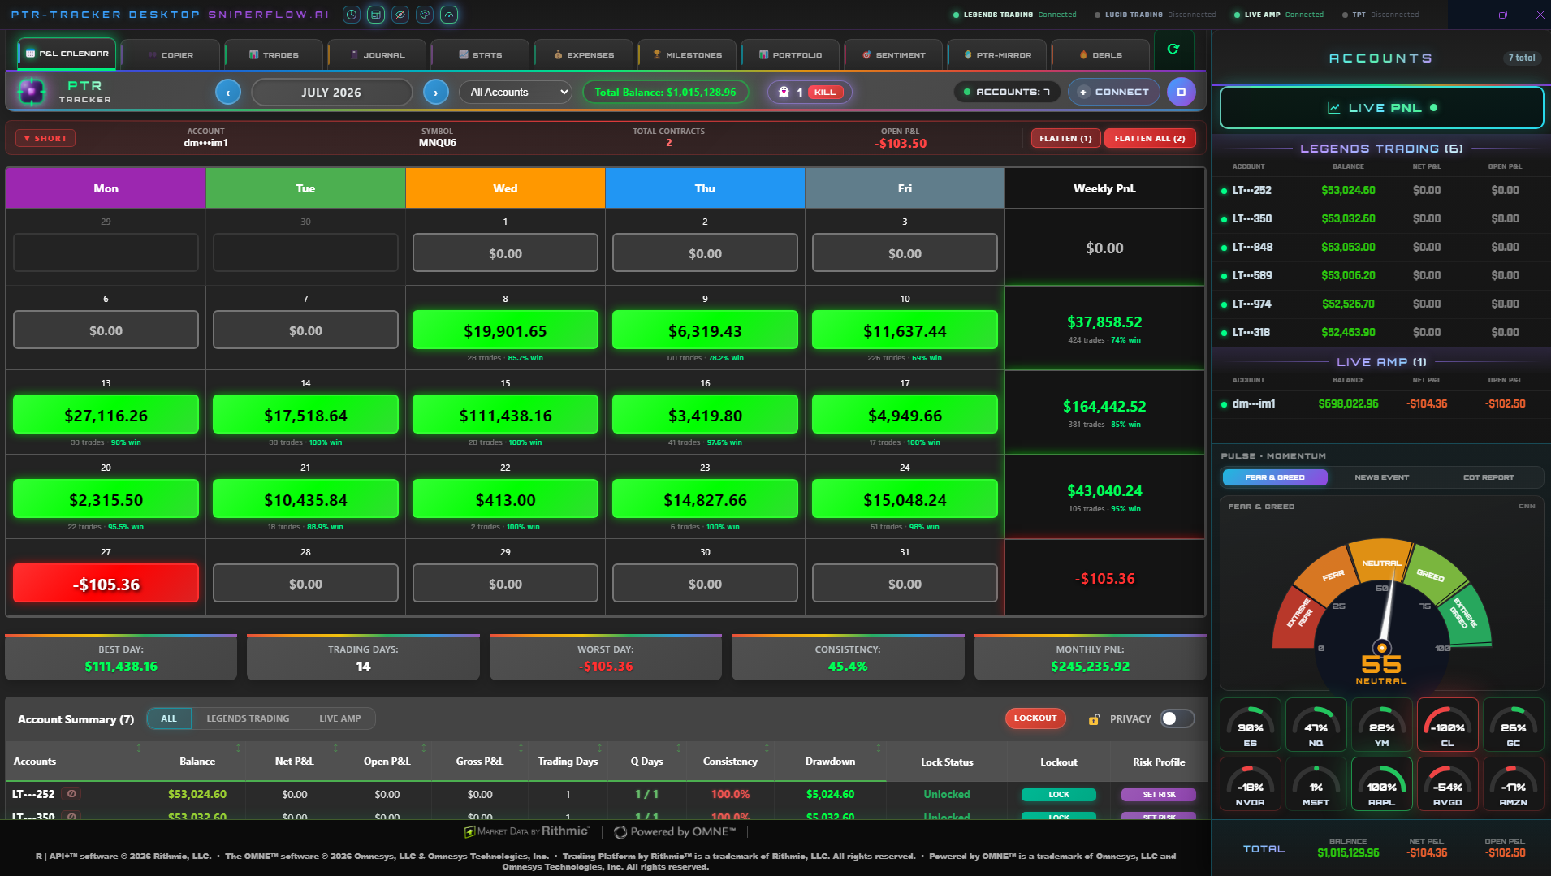Click the purple D user avatar

(x=1182, y=92)
